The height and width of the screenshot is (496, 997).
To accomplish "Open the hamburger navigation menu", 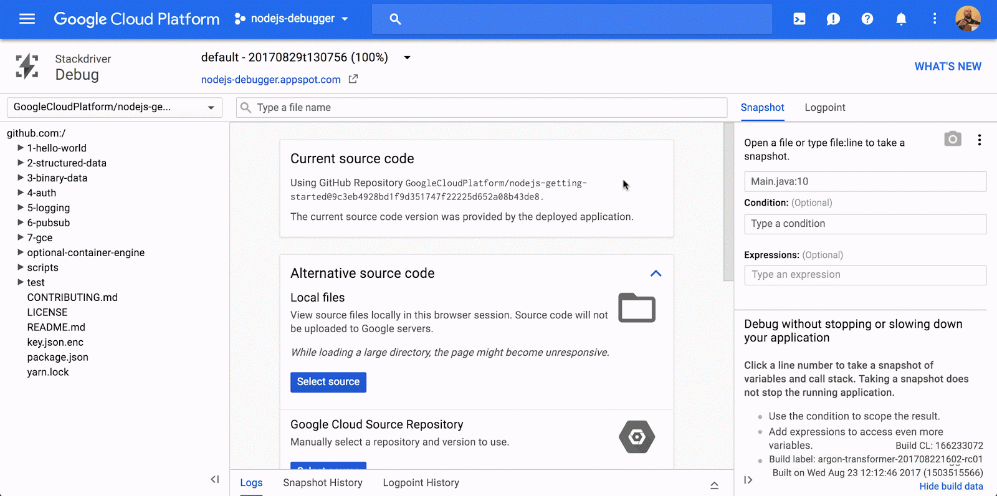I will (27, 19).
